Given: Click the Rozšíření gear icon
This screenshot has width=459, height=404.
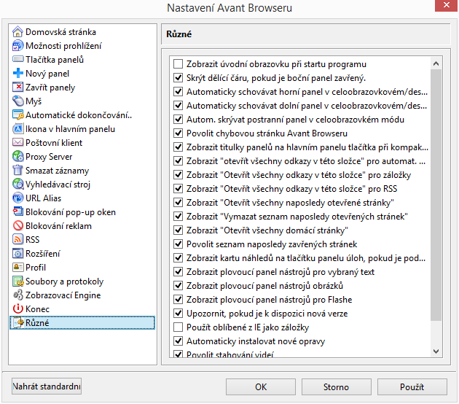Looking at the screenshot, I should click(18, 253).
